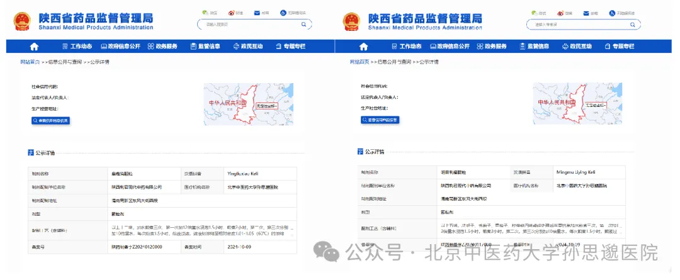Image resolution: width=680 pixels, height=280 pixels.
Task: Click blue view-info button on right page
Action: pyautogui.click(x=380, y=120)
